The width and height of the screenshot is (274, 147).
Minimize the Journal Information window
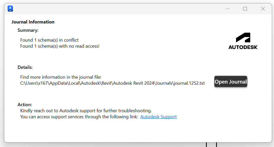click(x=228, y=9)
